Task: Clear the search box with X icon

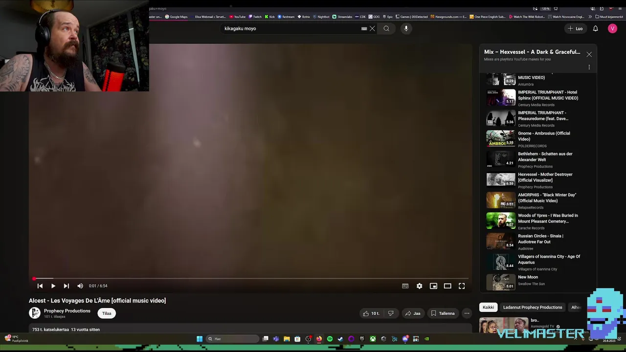Action: [372, 28]
